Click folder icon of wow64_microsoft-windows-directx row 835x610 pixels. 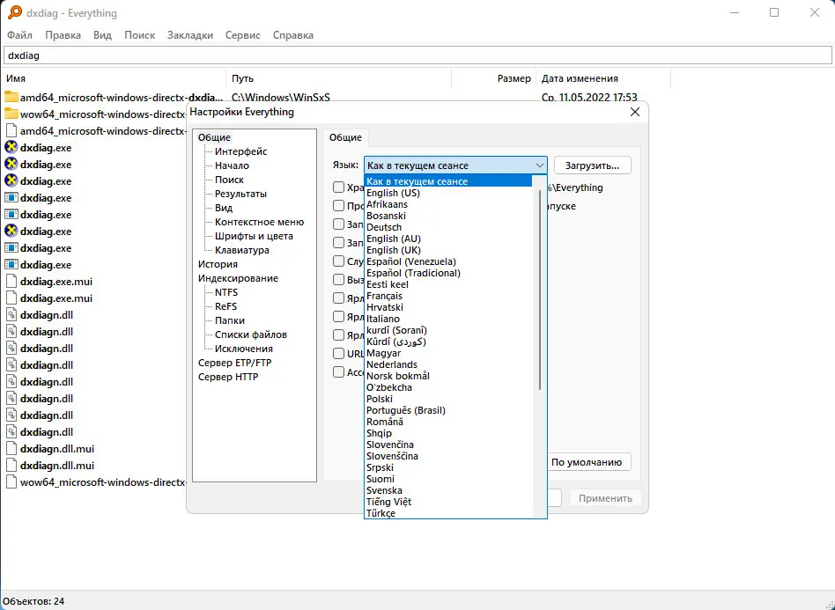pyautogui.click(x=11, y=114)
